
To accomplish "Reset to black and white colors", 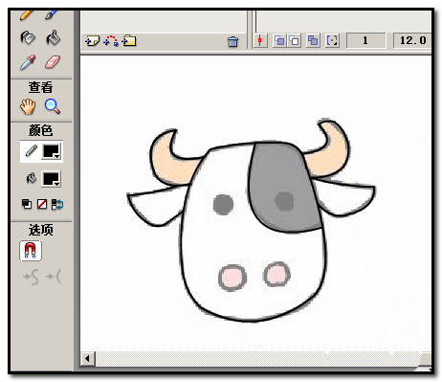I will (x=27, y=204).
